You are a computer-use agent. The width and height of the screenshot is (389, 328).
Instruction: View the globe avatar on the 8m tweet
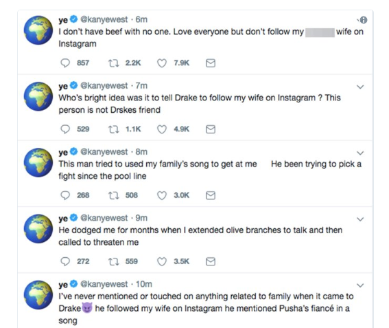pyautogui.click(x=38, y=163)
